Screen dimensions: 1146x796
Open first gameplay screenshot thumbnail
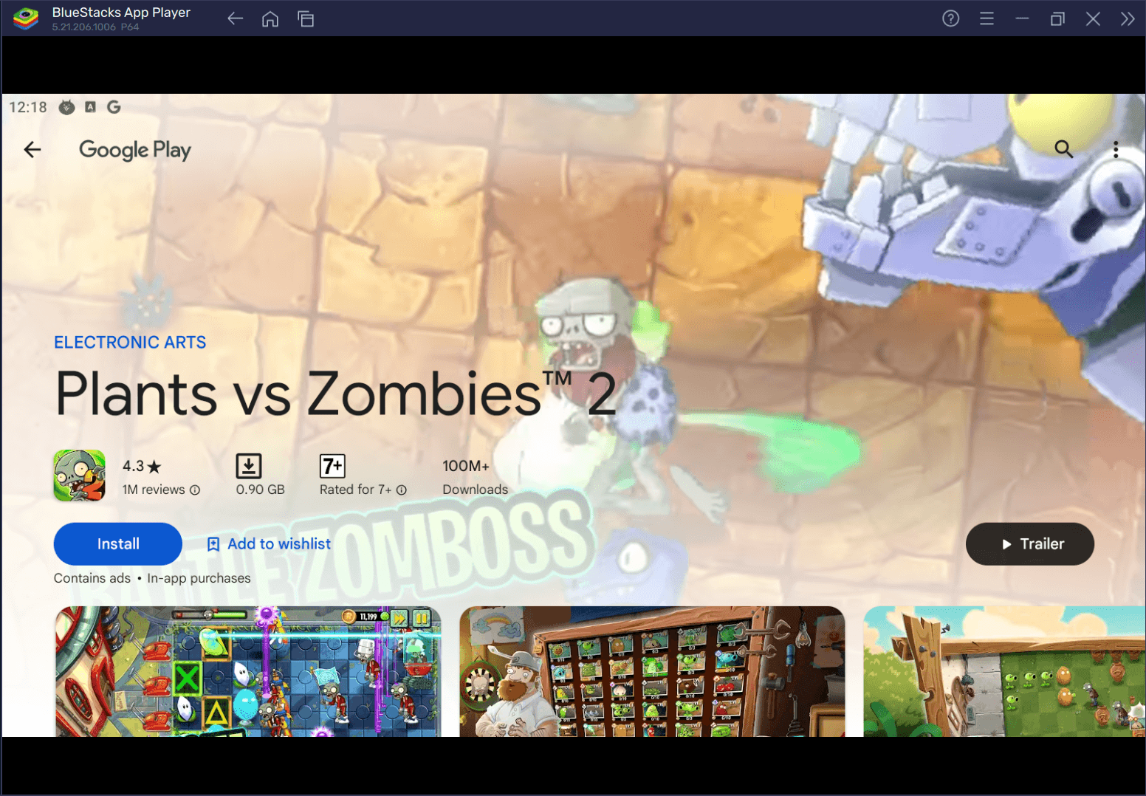pos(249,671)
